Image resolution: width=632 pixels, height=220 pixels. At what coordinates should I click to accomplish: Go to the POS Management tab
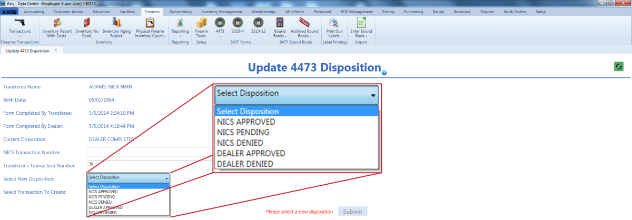357,11
